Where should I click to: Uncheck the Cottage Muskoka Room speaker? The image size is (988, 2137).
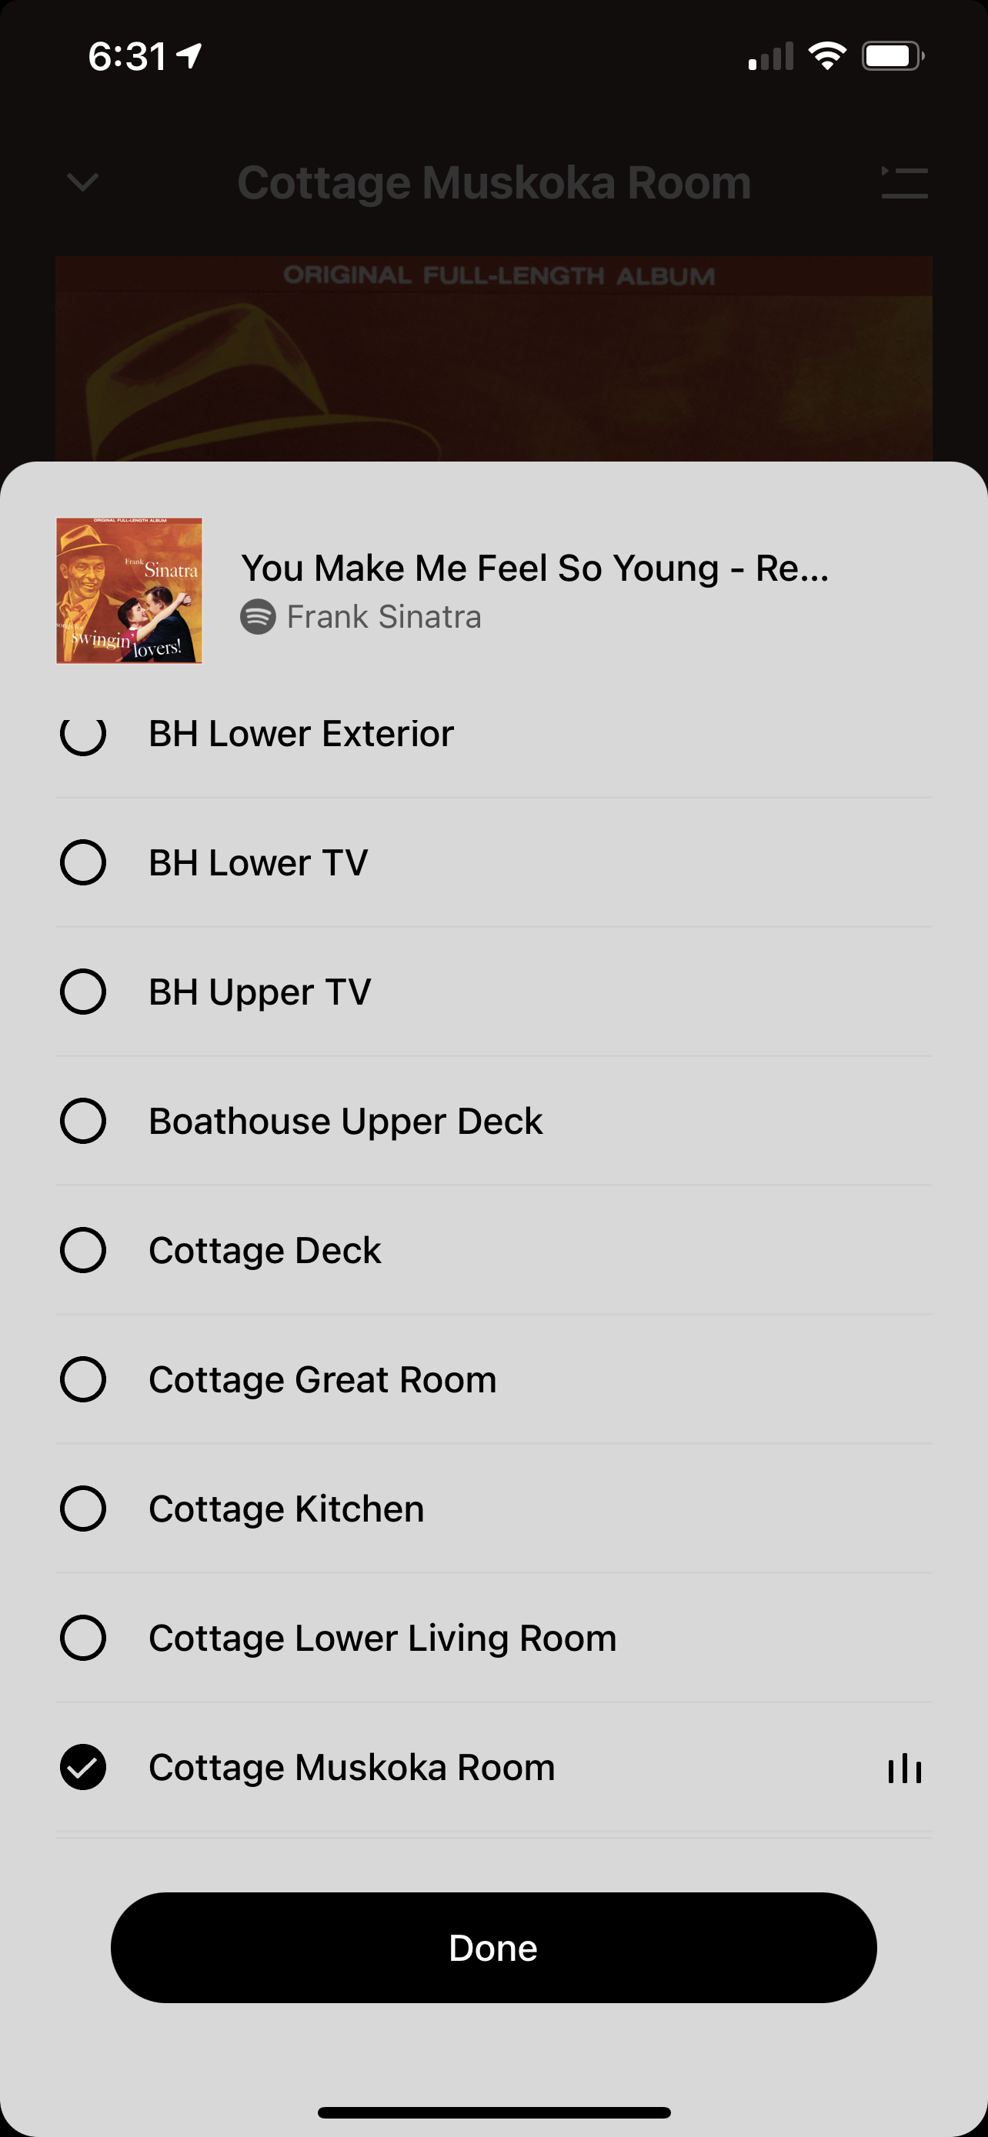pyautogui.click(x=83, y=1768)
